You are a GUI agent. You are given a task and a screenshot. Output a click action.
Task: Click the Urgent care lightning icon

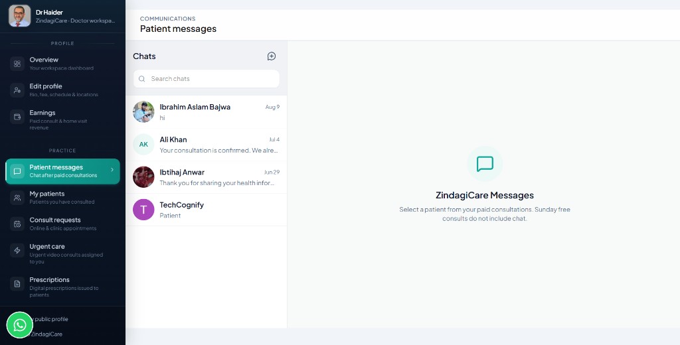coord(17,251)
